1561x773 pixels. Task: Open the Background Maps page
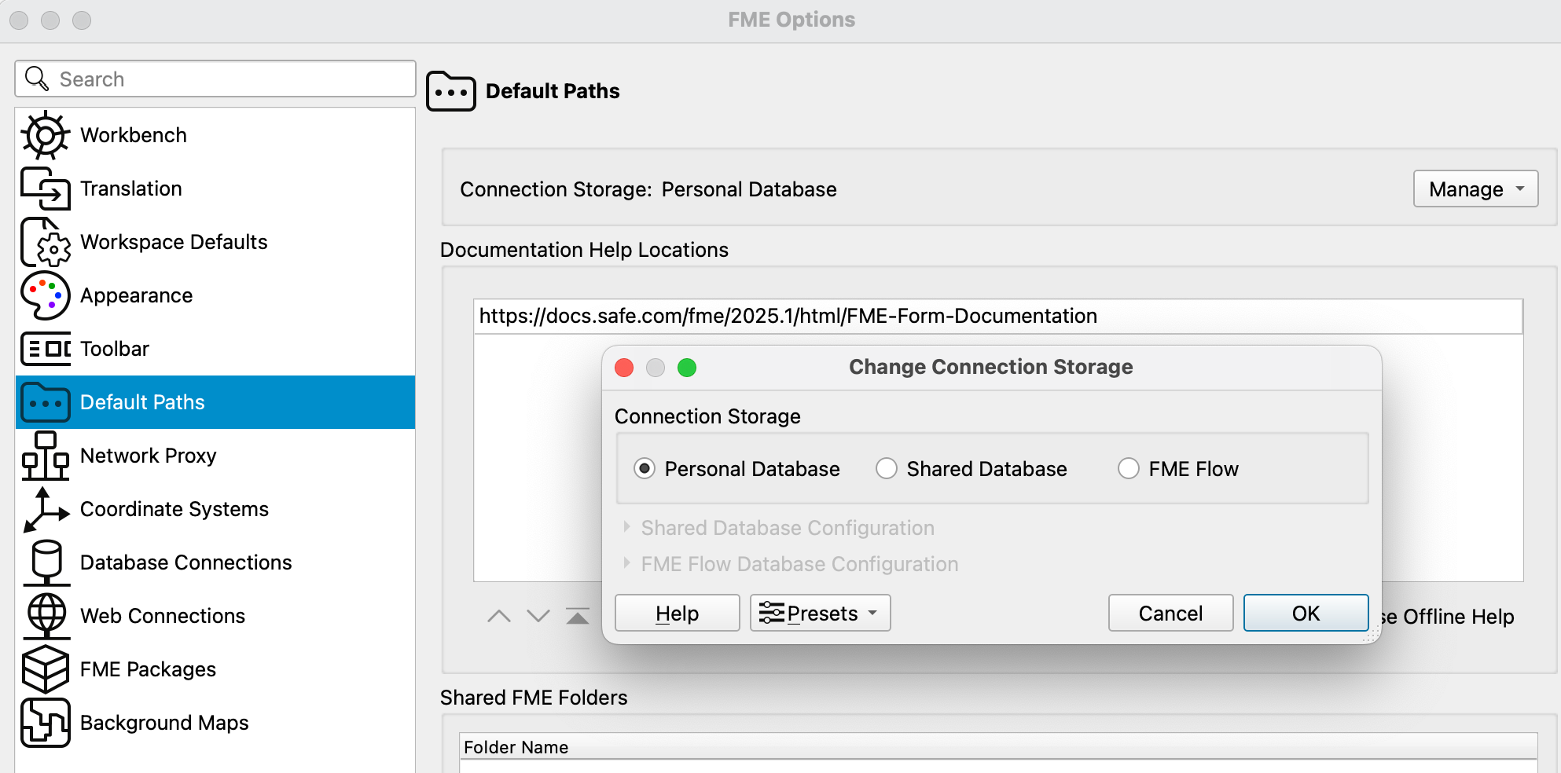click(x=215, y=723)
